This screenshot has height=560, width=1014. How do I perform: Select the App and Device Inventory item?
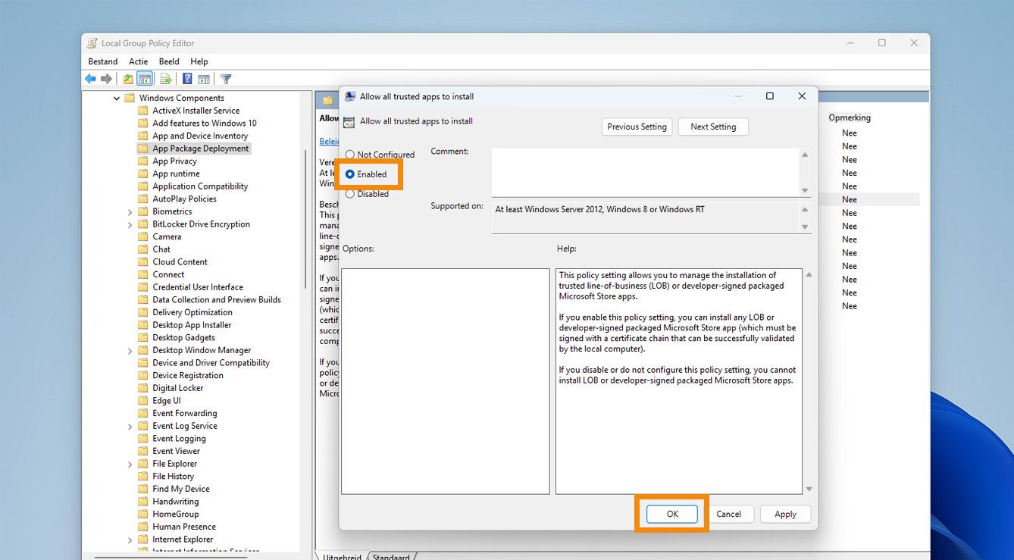pyautogui.click(x=200, y=136)
